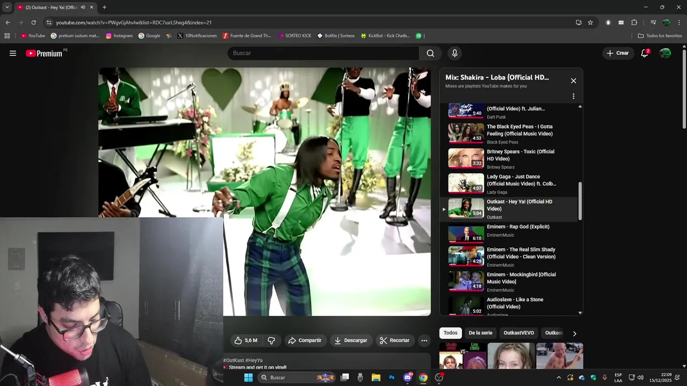Screen dimensions: 687x386
Task: Click the Crear button
Action: point(618,53)
